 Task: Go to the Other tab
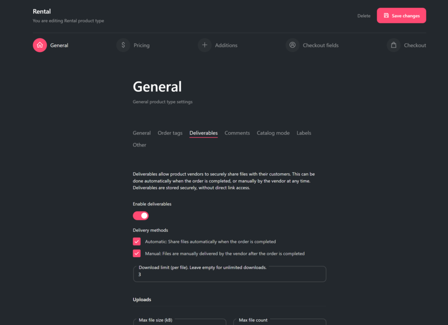(140, 145)
